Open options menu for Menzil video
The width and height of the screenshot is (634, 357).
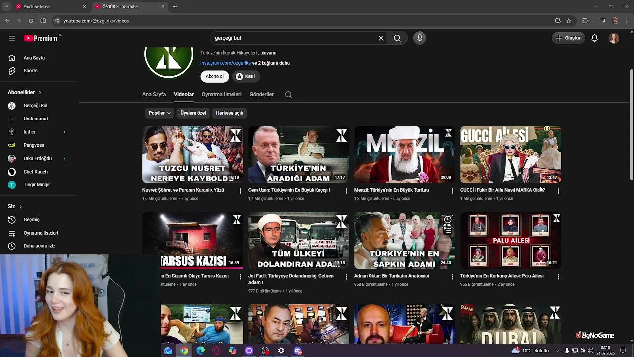pos(452,191)
